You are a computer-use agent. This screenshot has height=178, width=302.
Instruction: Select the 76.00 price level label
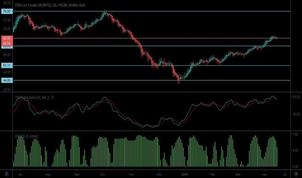[x=7, y=11]
